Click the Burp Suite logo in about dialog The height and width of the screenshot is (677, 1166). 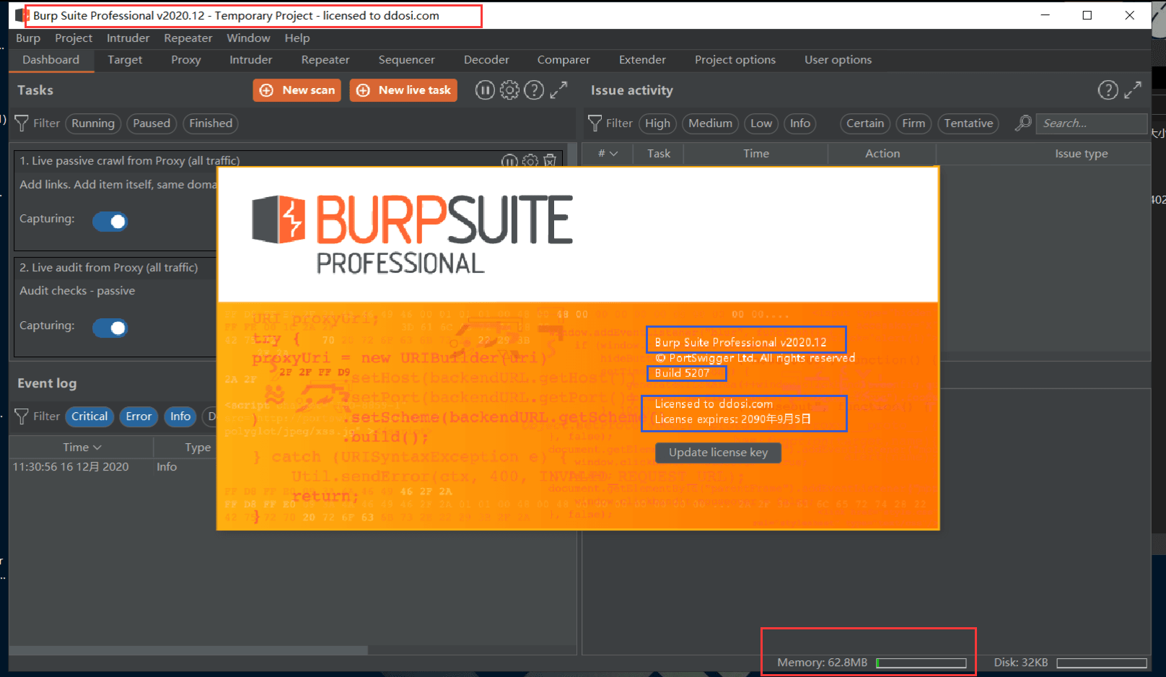[412, 235]
